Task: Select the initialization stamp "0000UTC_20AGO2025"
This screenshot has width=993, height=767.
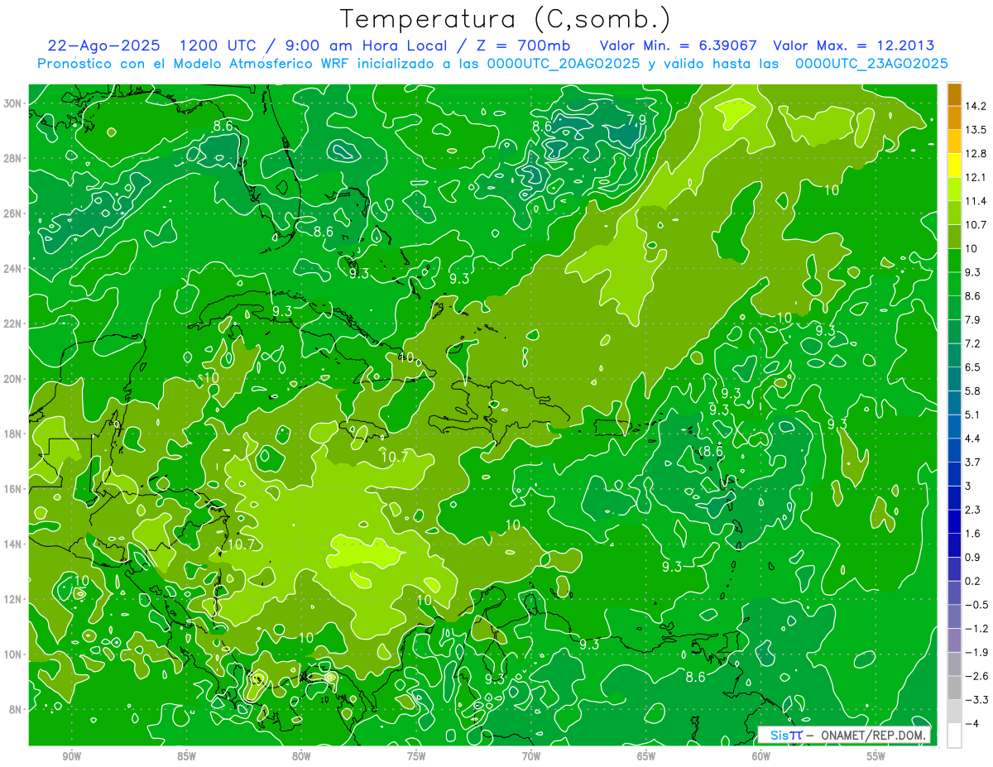Action: click(564, 64)
